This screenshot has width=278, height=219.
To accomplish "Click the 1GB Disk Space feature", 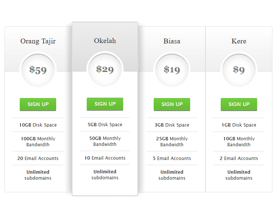I will pos(239,125).
